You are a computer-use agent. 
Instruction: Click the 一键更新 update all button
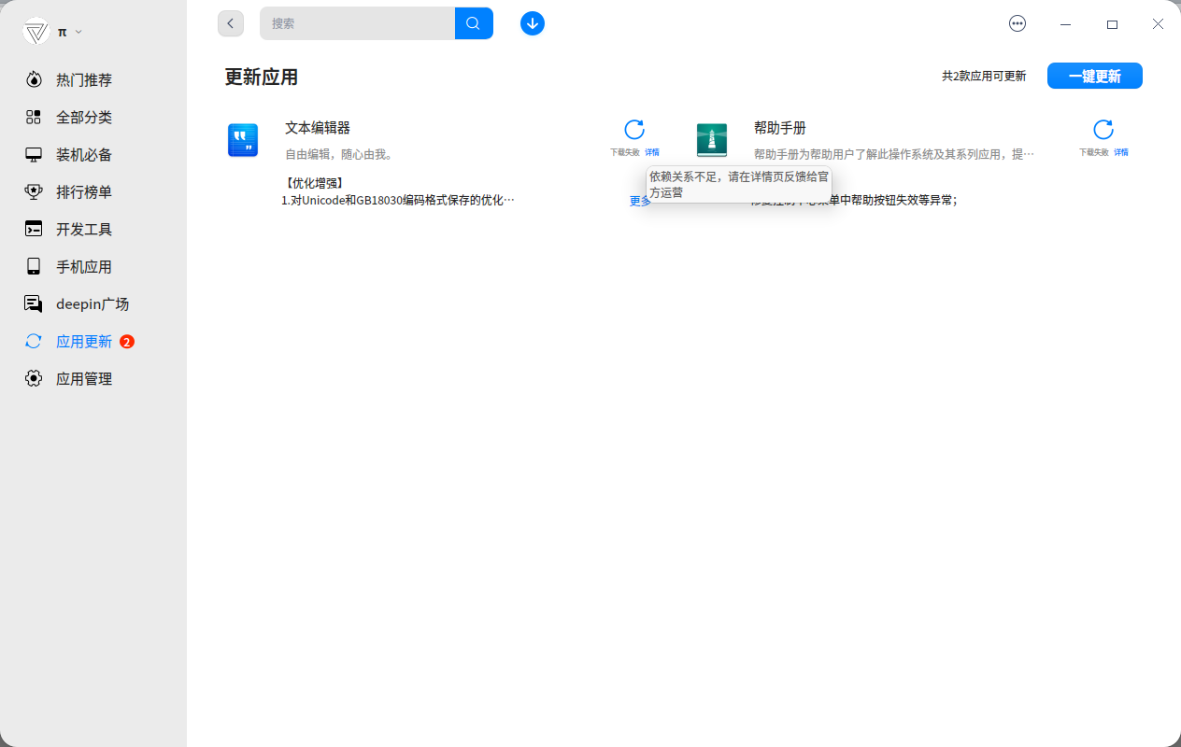[1094, 76]
